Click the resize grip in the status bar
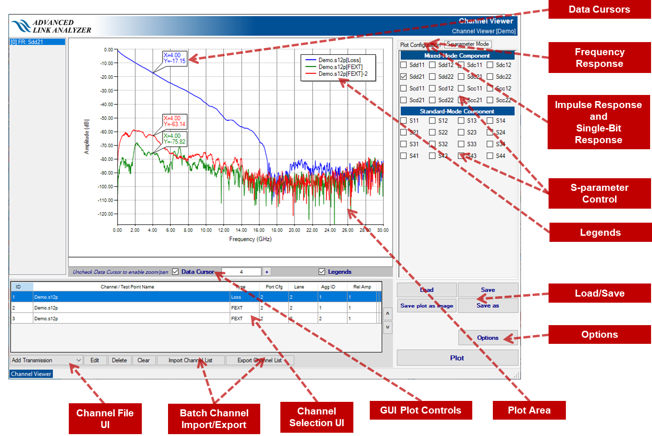 517,375
